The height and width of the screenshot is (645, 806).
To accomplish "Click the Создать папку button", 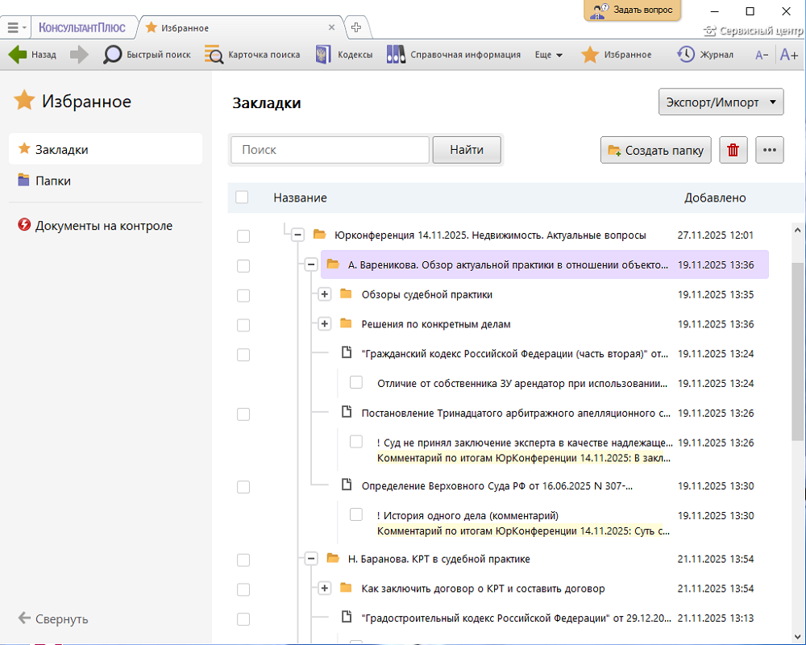I will [x=656, y=150].
